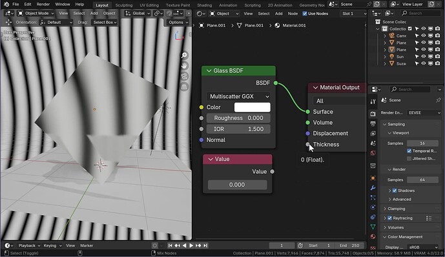
Task: Toggle the Raytracing checkbox
Action: click(x=389, y=218)
